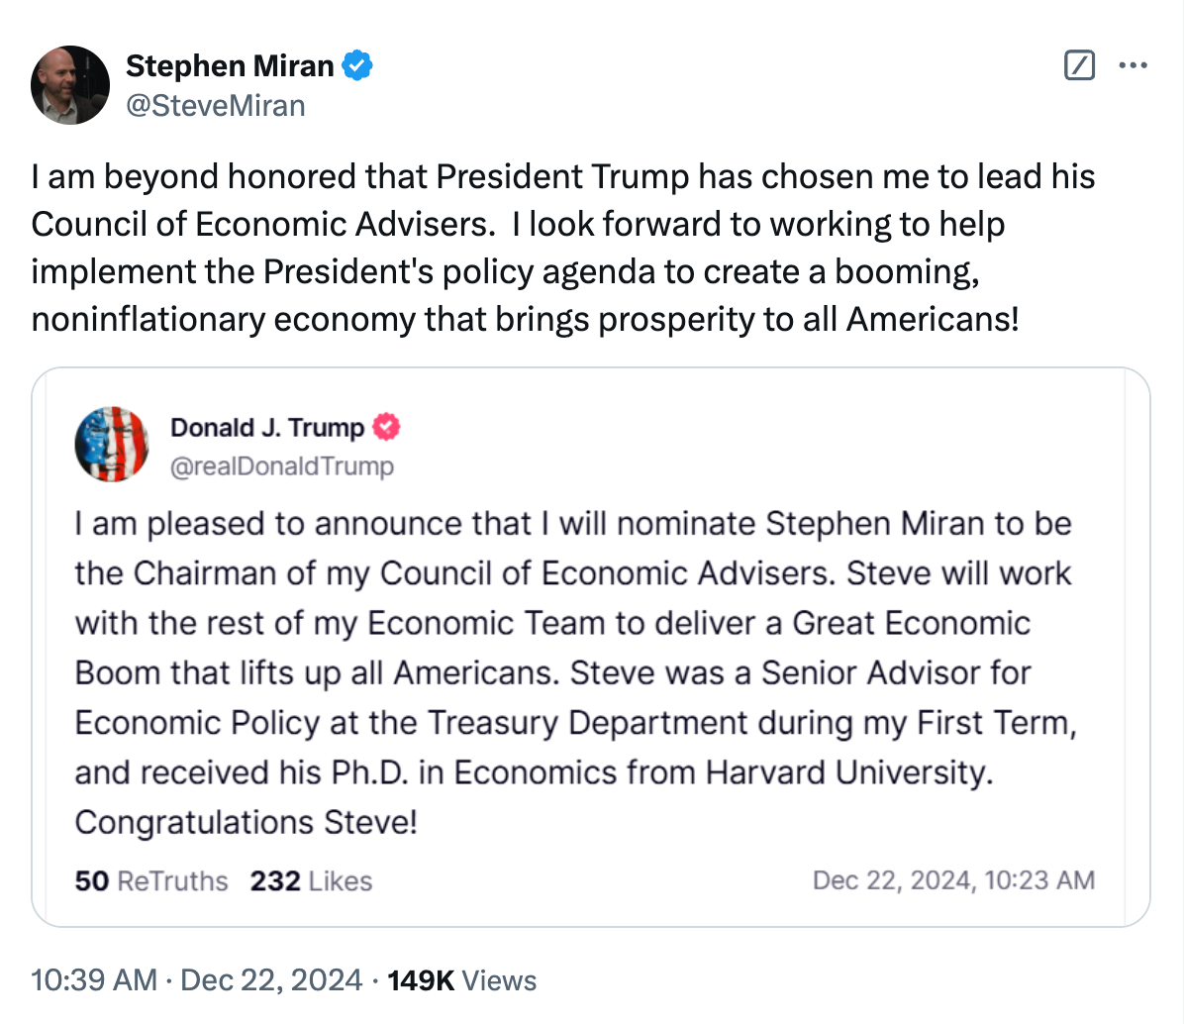Screen dimensions: 1184x1024
Task: Open the quoted Trump post body text
Action: click(574, 648)
